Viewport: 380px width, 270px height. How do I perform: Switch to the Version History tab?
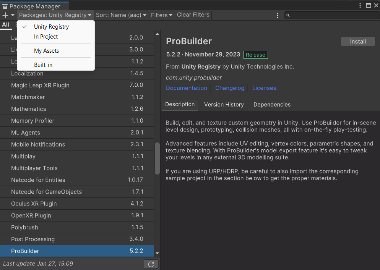coord(224,105)
